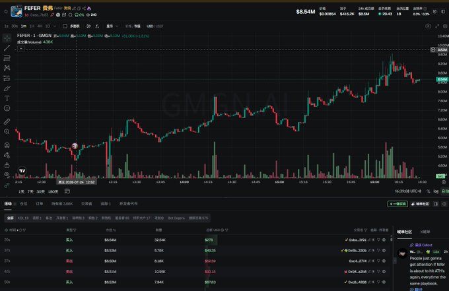Select the ruler measure tool
The width and height of the screenshot is (449, 291).
click(x=7, y=121)
